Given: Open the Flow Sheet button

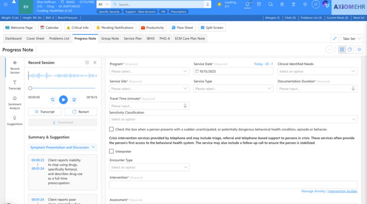Looking at the screenshot, I should pos(182,28).
